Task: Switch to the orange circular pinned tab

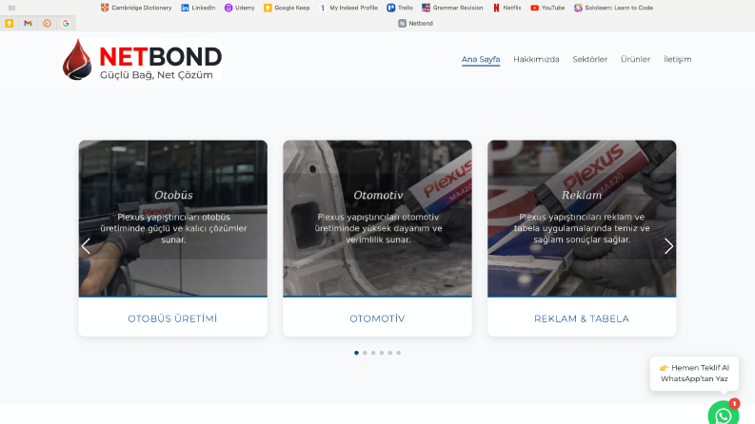Action: [x=47, y=23]
